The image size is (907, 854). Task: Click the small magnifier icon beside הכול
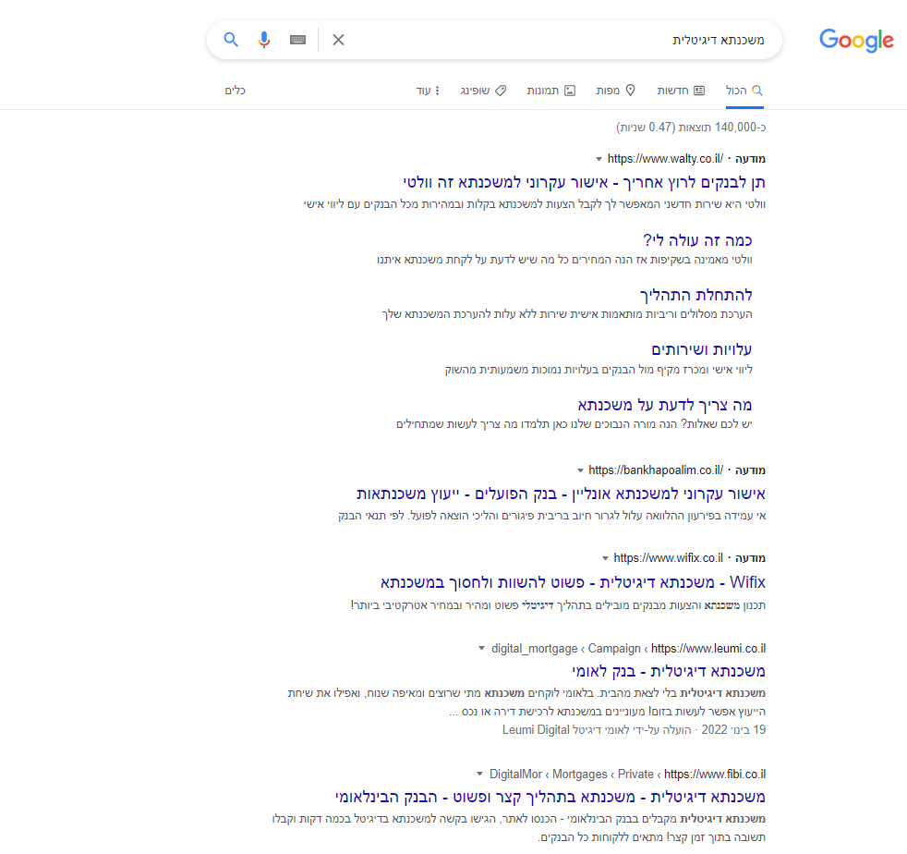tap(757, 91)
